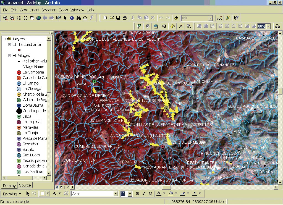Switch to layout view icon
Screen dimensions: 283x205
tap(61, 187)
